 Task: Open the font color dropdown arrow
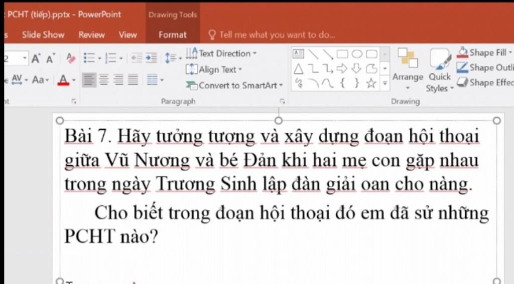(x=74, y=80)
